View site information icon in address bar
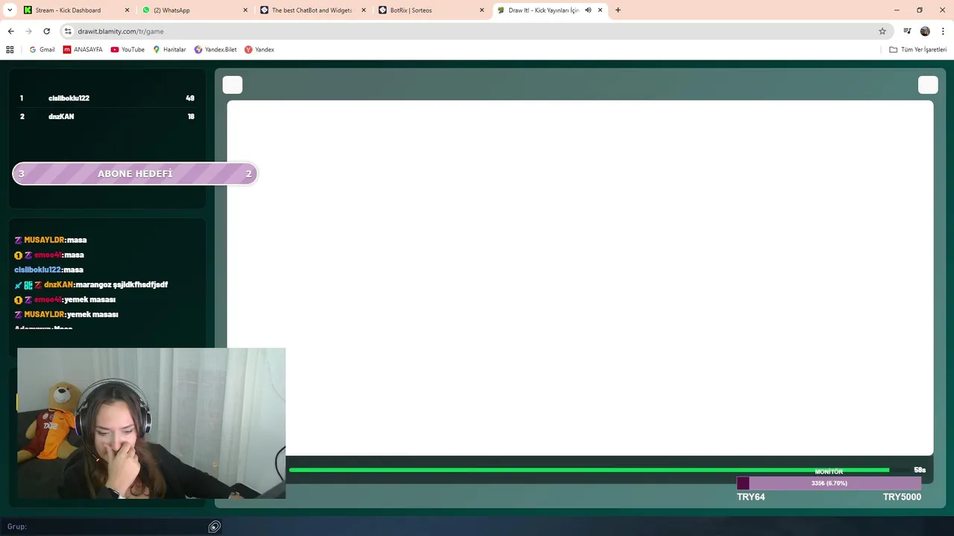The width and height of the screenshot is (954, 536). pos(68,31)
